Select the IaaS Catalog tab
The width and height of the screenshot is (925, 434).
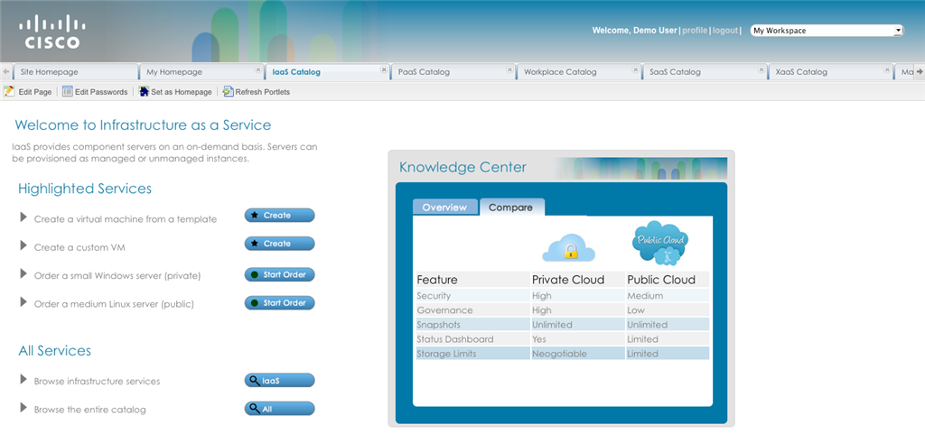[x=327, y=72]
